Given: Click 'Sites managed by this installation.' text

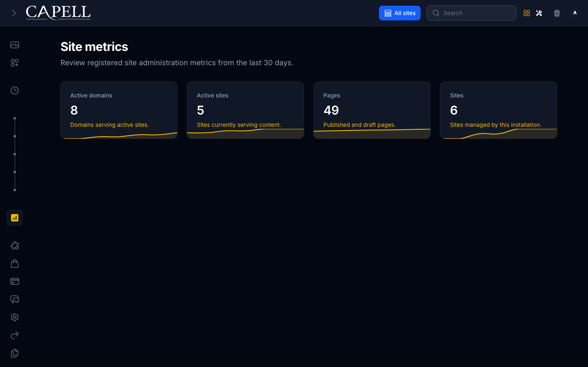Looking at the screenshot, I should click(x=496, y=125).
